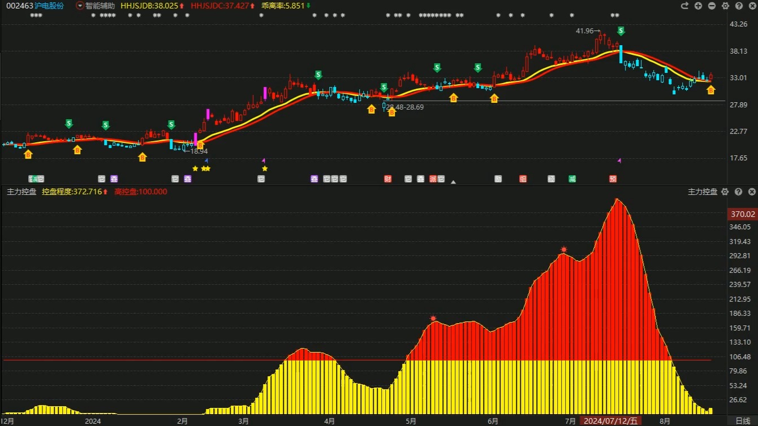
Task: Open the top chart settings gear
Action: (x=725, y=6)
